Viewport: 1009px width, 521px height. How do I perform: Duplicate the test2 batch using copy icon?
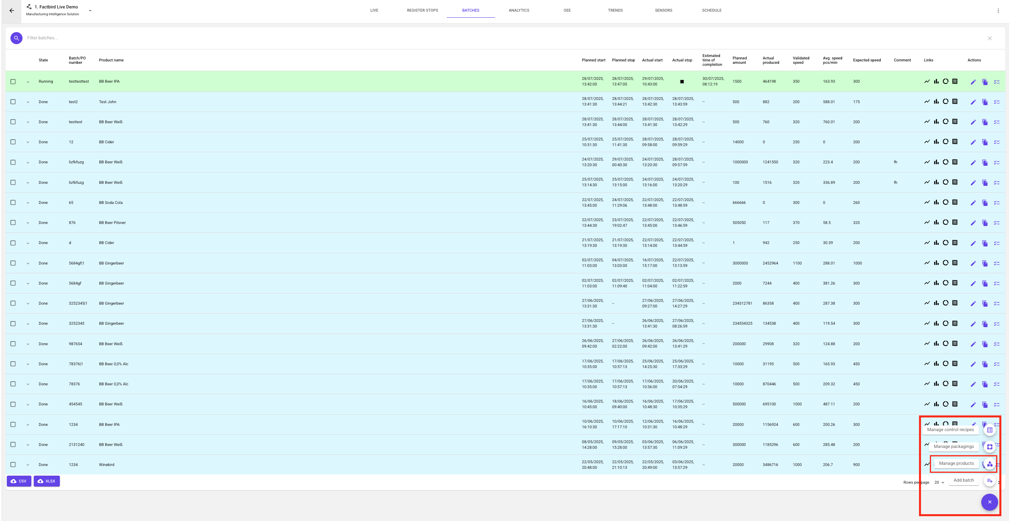click(985, 102)
